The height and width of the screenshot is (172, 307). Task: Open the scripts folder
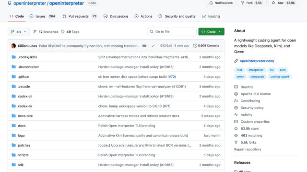point(23,155)
